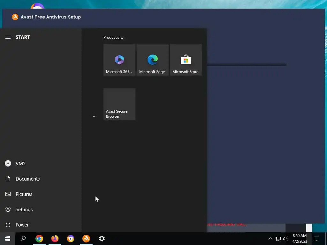Open Documents from the Start sidebar
The height and width of the screenshot is (245, 327).
[x=41, y=179]
